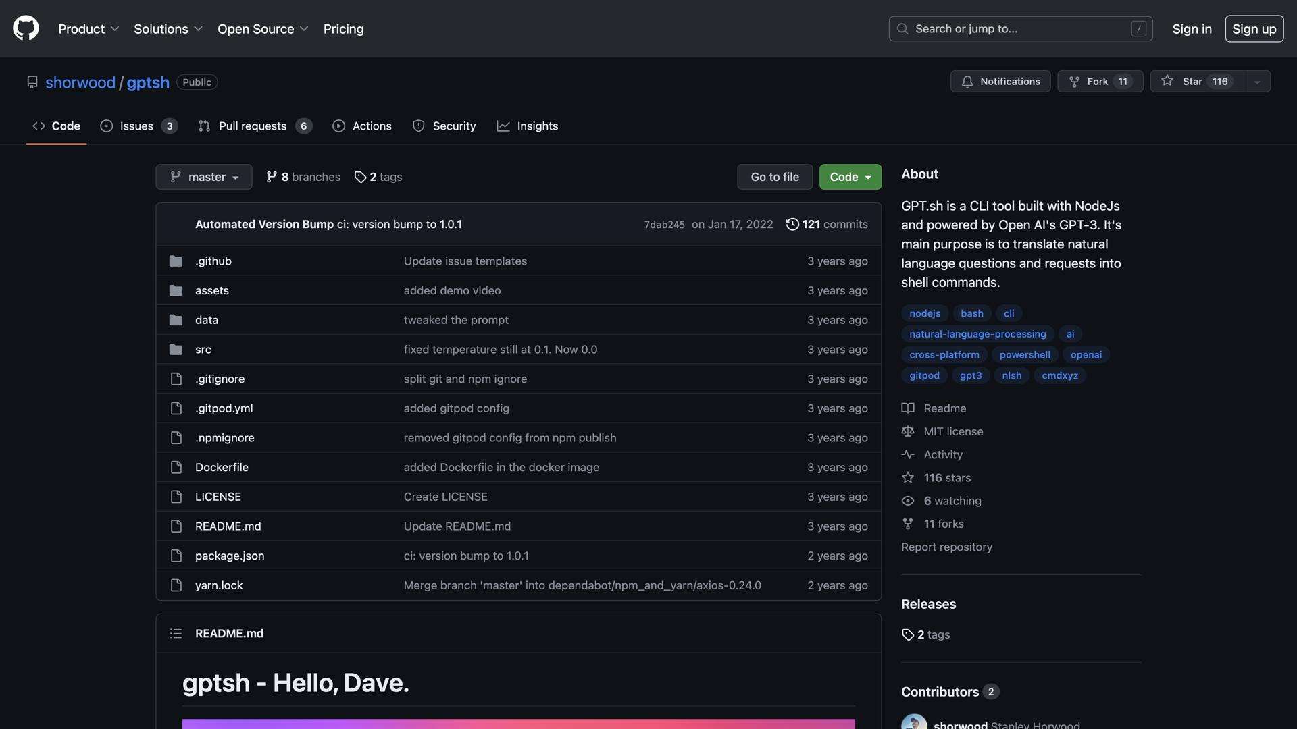Select the powershell topic tag
1297x729 pixels.
(x=1024, y=354)
